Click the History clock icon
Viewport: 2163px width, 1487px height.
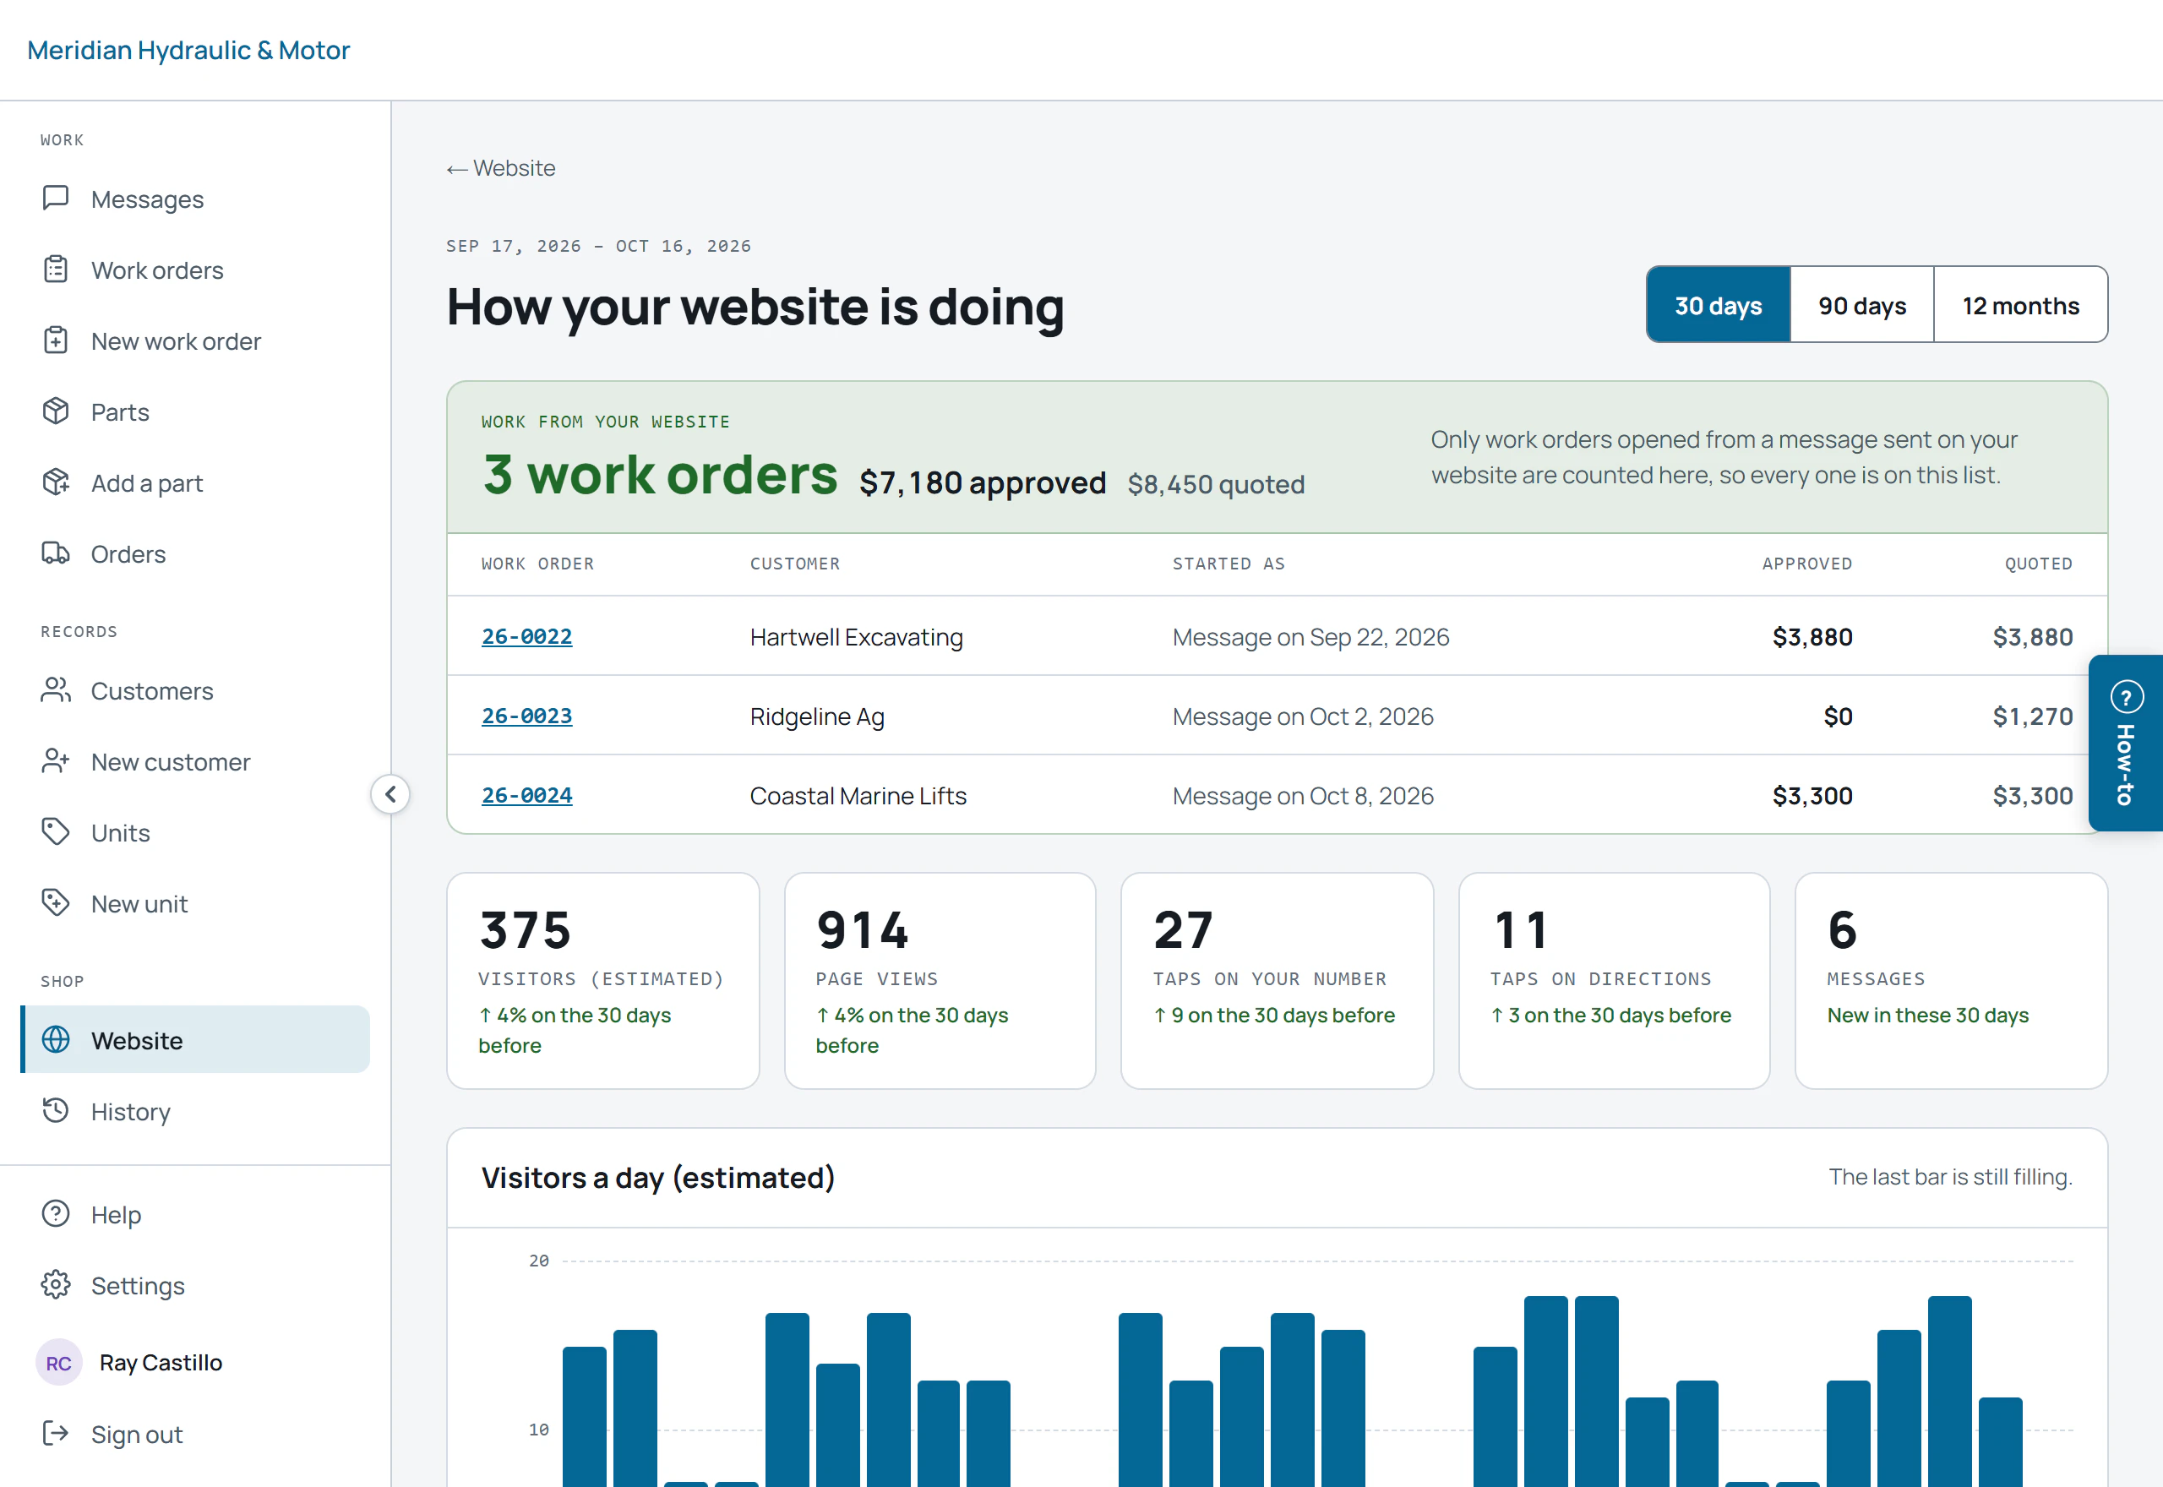(x=56, y=1110)
